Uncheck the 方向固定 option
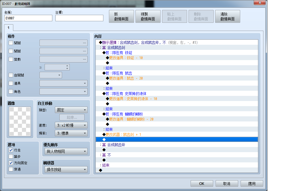 (11, 163)
